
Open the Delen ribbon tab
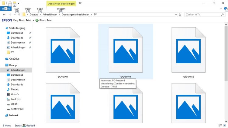pos(28,9)
